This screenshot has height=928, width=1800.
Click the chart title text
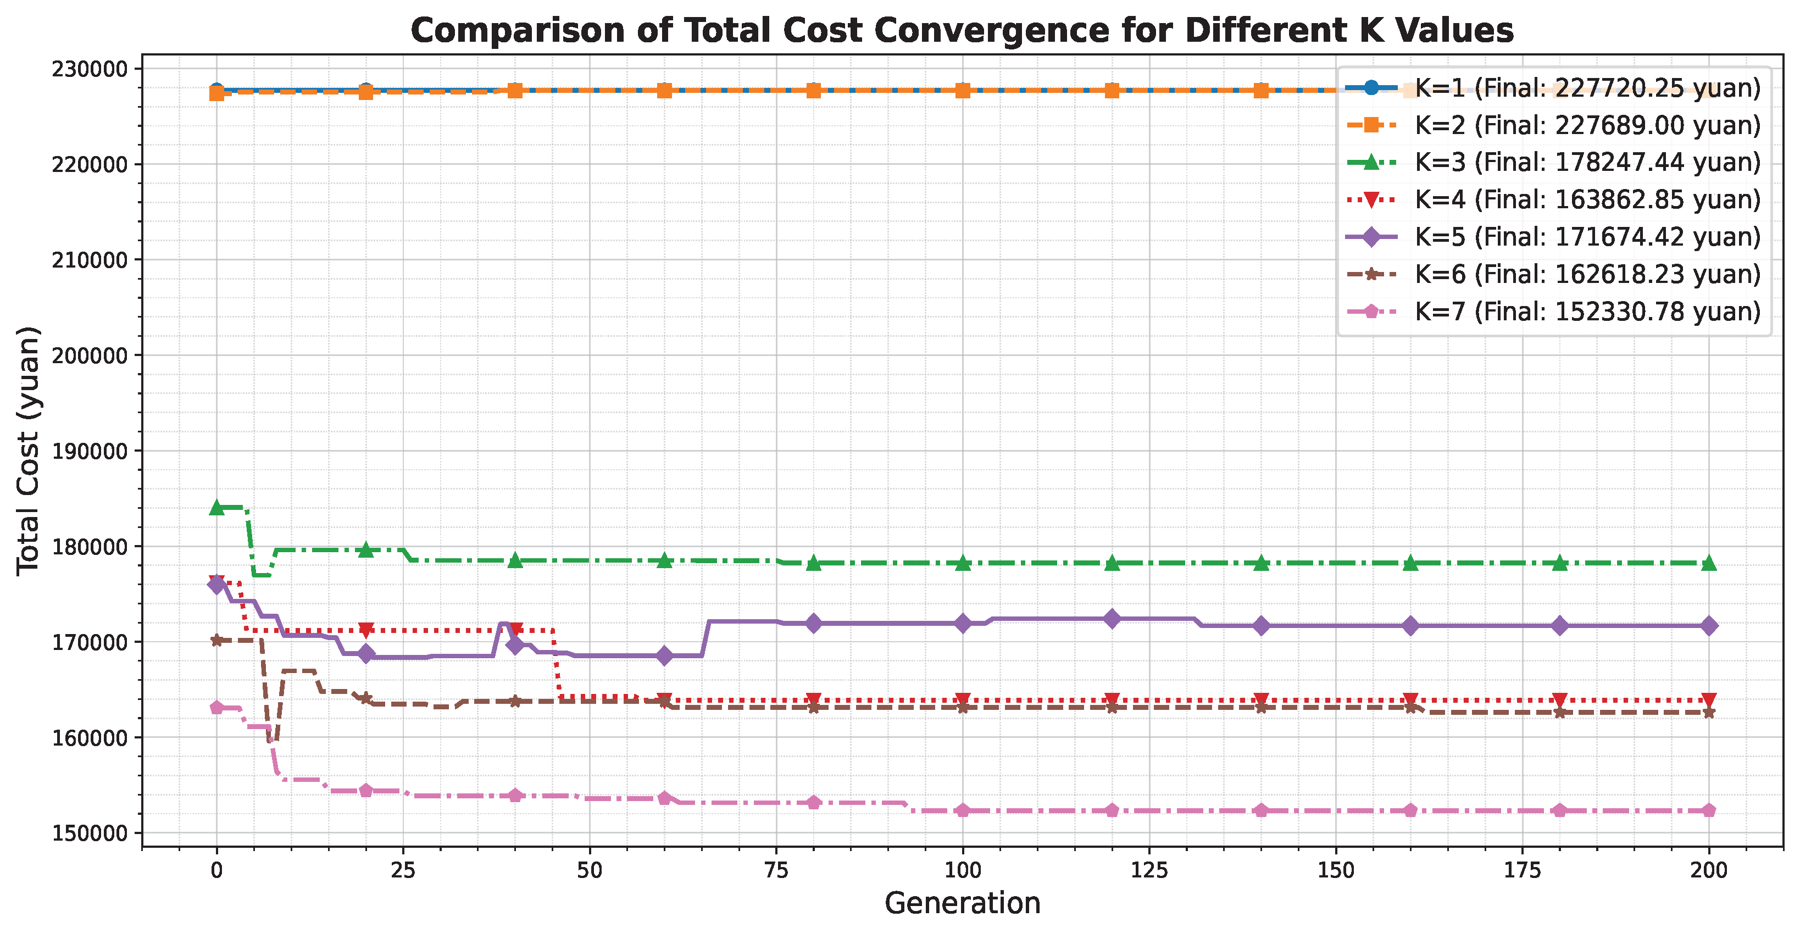[x=962, y=31]
